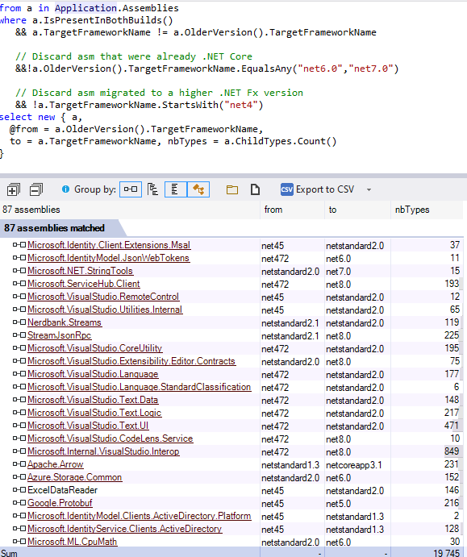Click nbTypes value 849
This screenshot has width=467, height=557.
(x=452, y=451)
